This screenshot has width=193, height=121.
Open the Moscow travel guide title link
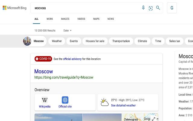pyautogui.click(x=43, y=71)
